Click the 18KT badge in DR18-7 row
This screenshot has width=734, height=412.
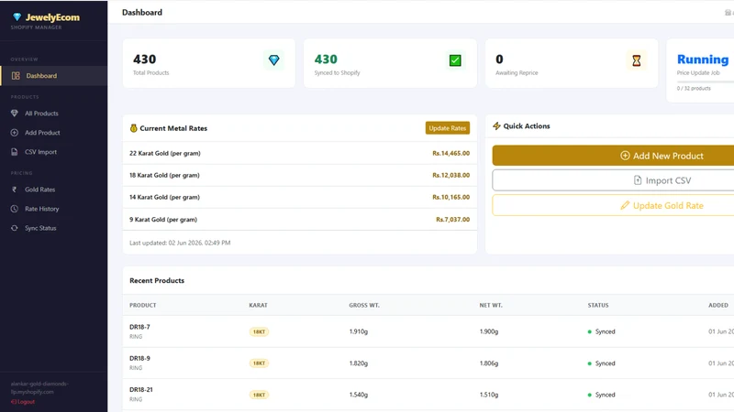pyautogui.click(x=259, y=331)
